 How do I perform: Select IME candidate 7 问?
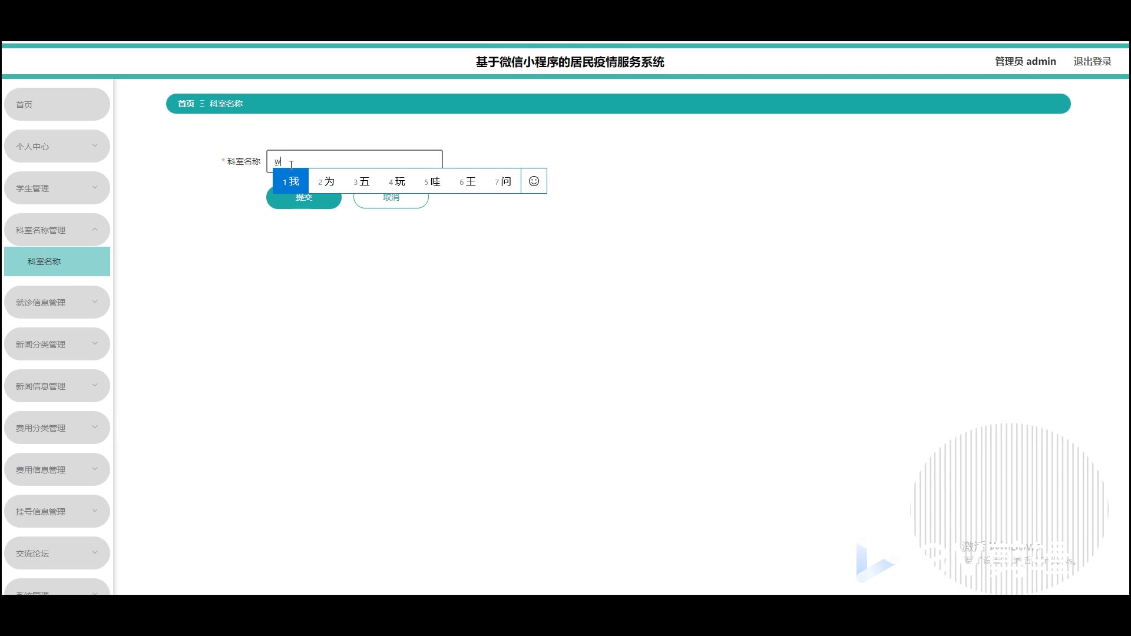pos(503,181)
